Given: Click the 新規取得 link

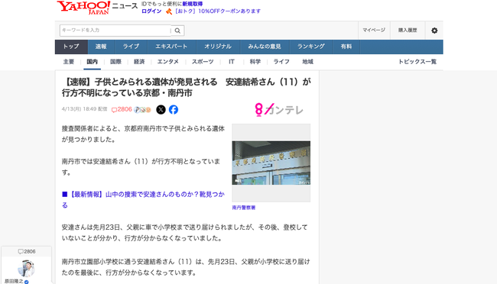Looking at the screenshot, I should pyautogui.click(x=193, y=4).
